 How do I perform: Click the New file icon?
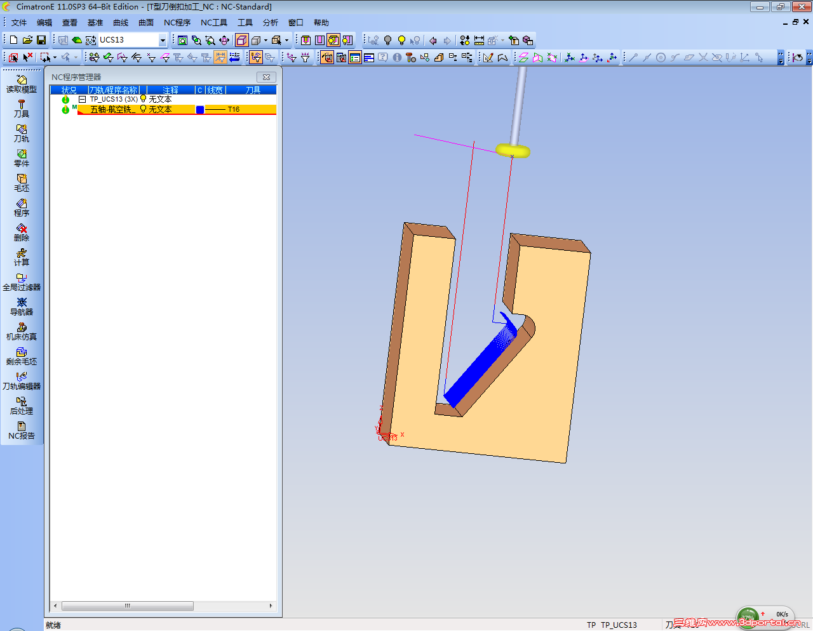click(x=13, y=40)
